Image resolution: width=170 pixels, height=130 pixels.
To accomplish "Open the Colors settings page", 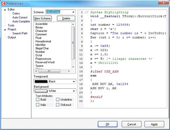I will [x=16, y=14].
